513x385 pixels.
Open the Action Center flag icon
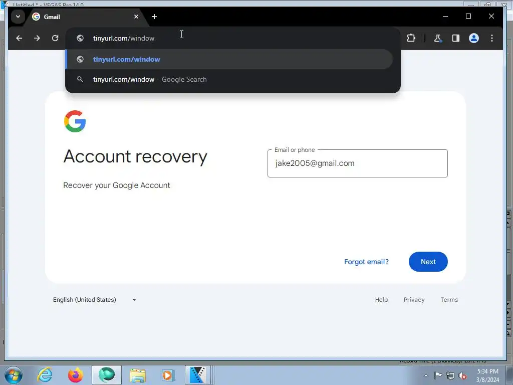[x=438, y=375]
